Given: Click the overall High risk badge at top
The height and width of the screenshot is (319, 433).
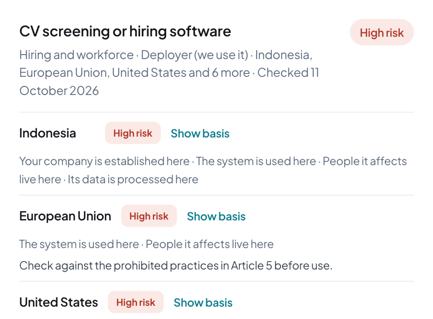Looking at the screenshot, I should [x=382, y=32].
